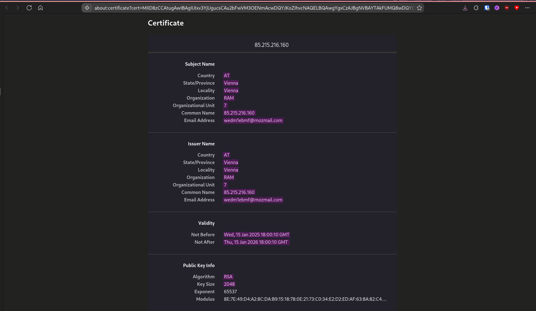Click Subject Name State/Province value Vienna
This screenshot has height=311, width=536.
coord(231,83)
